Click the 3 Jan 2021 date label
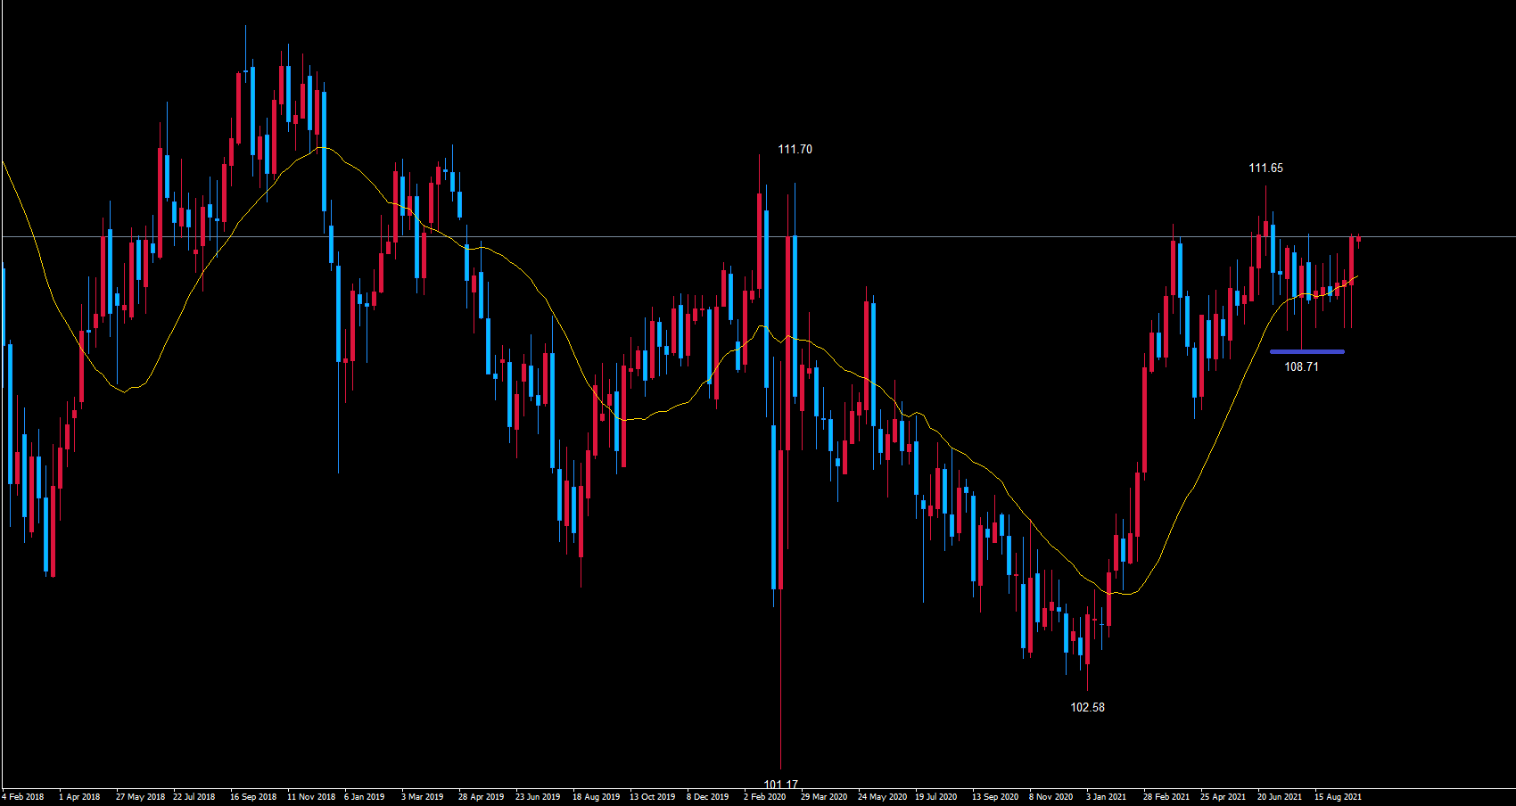Image resolution: width=1516 pixels, height=806 pixels. 1107,797
